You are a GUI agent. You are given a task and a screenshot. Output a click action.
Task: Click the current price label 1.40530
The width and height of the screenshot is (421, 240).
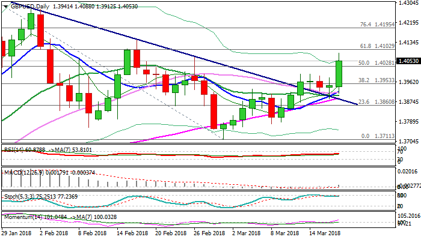tap(408, 61)
